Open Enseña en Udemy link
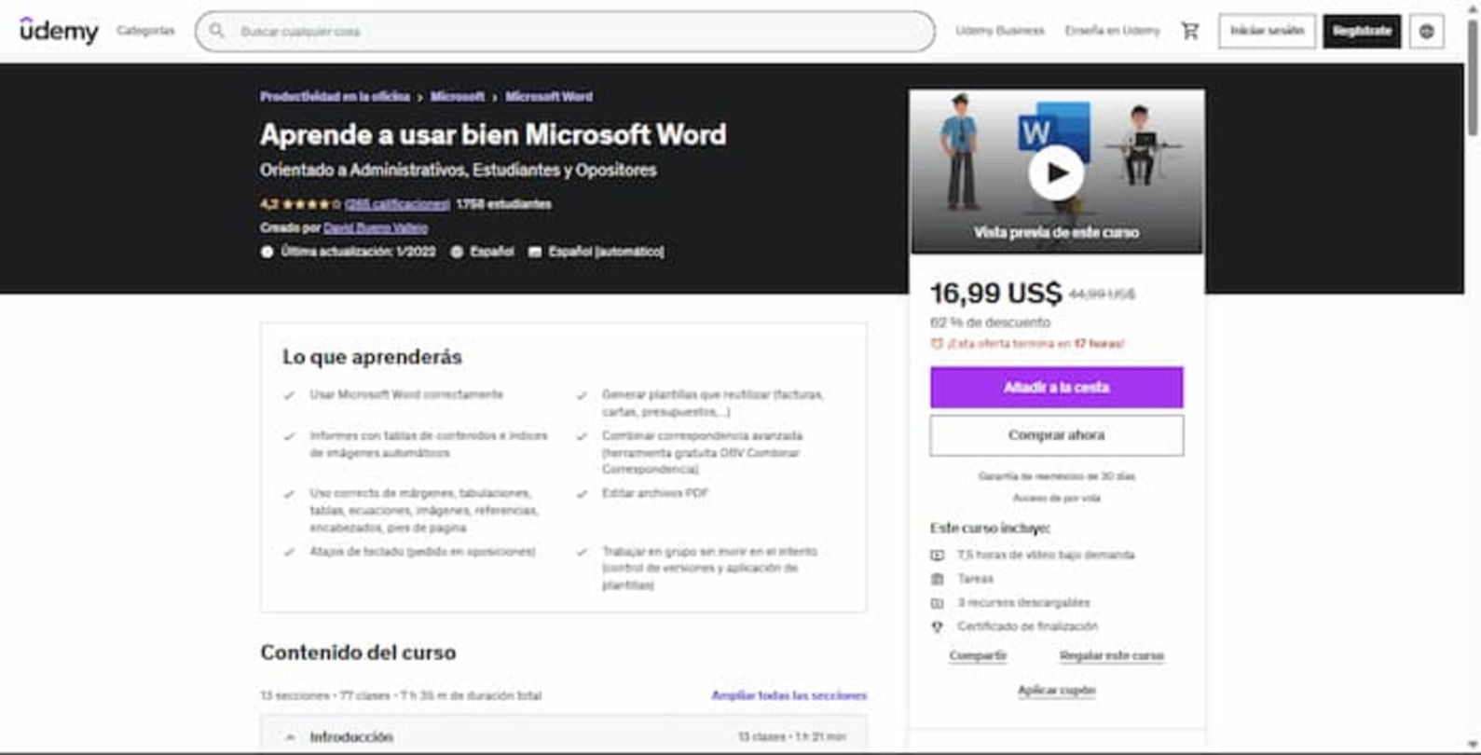1481x755 pixels. pos(1113,31)
